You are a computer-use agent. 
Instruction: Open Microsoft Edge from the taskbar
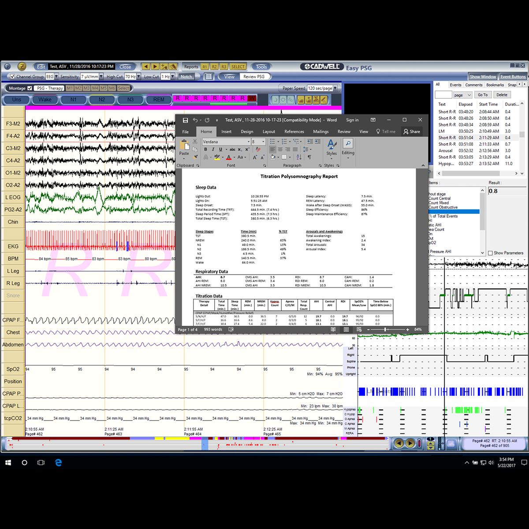coord(59,463)
